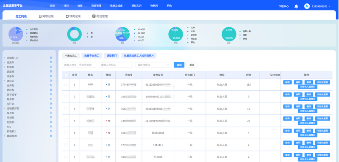Click the user avatar icon

click(x=307, y=6)
